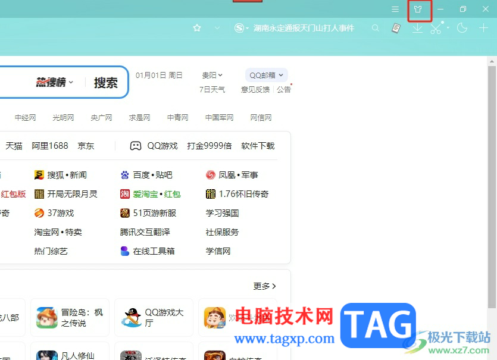Activate the scissors screenshot tool
Image resolution: width=497 pixels, height=360 pixels.
coord(436,28)
